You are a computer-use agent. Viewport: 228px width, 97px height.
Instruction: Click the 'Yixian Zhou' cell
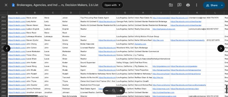[35, 55]
